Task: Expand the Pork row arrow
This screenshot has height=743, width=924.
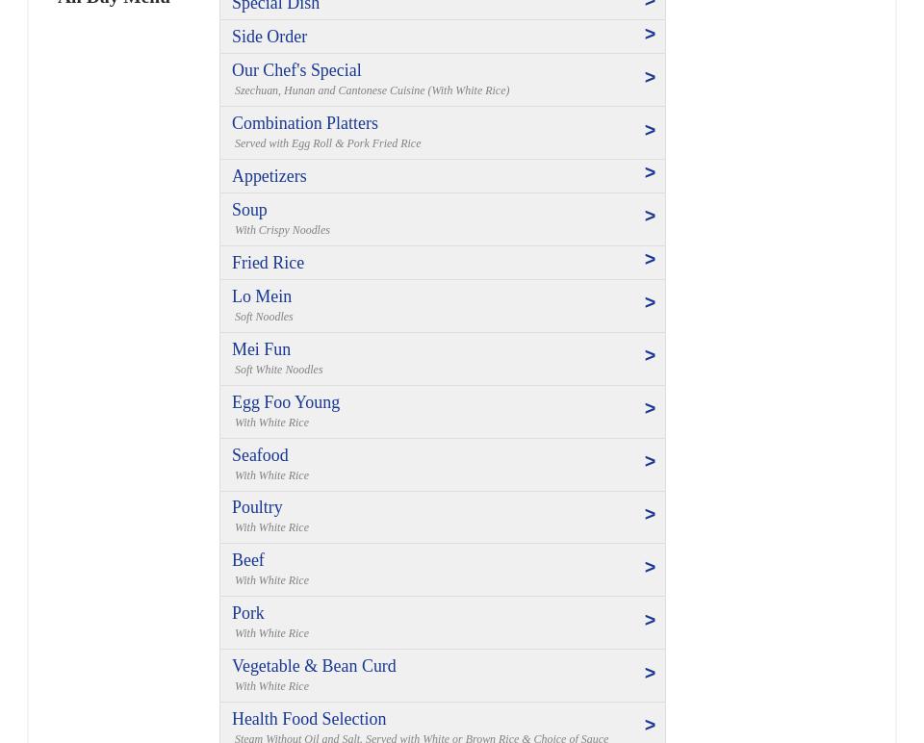Action: click(x=650, y=621)
